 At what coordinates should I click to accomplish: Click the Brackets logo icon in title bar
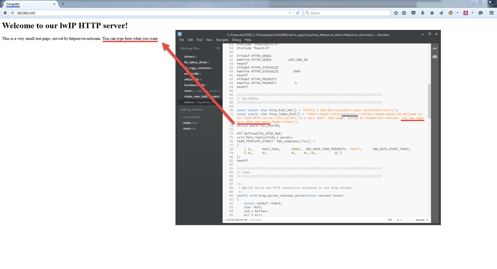pos(180,34)
